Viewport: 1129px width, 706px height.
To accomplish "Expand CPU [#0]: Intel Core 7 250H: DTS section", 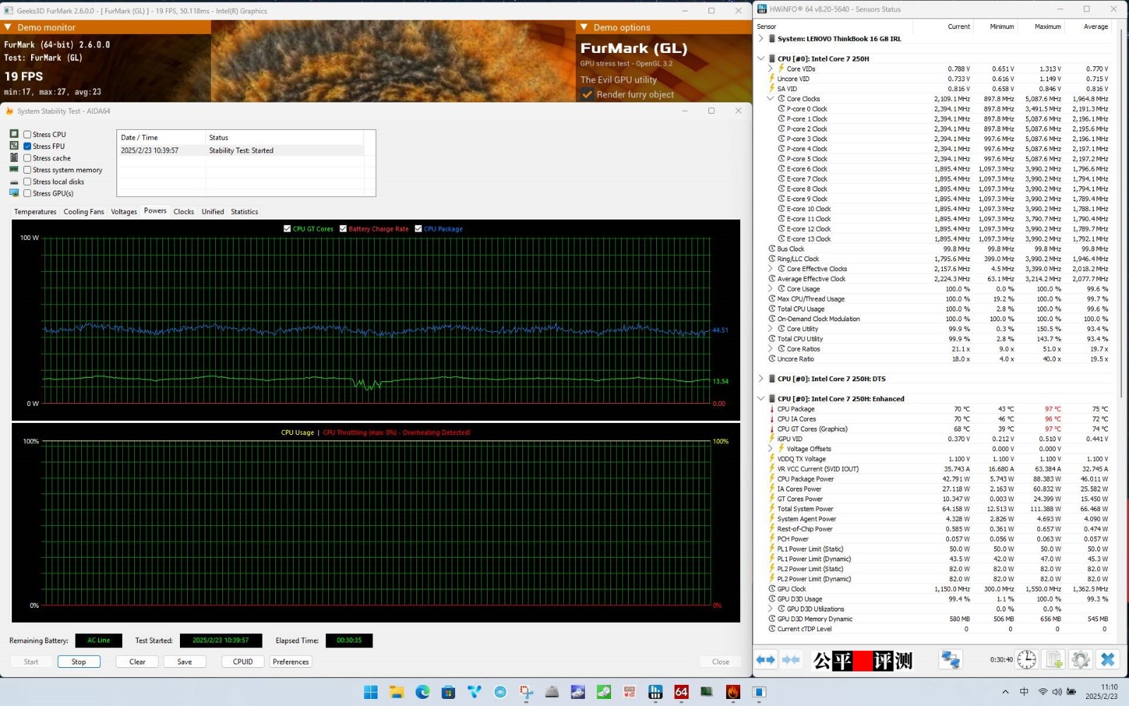I will click(761, 379).
